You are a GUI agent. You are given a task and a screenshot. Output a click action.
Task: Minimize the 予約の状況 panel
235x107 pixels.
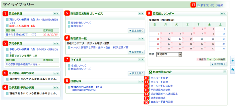coord(55,43)
